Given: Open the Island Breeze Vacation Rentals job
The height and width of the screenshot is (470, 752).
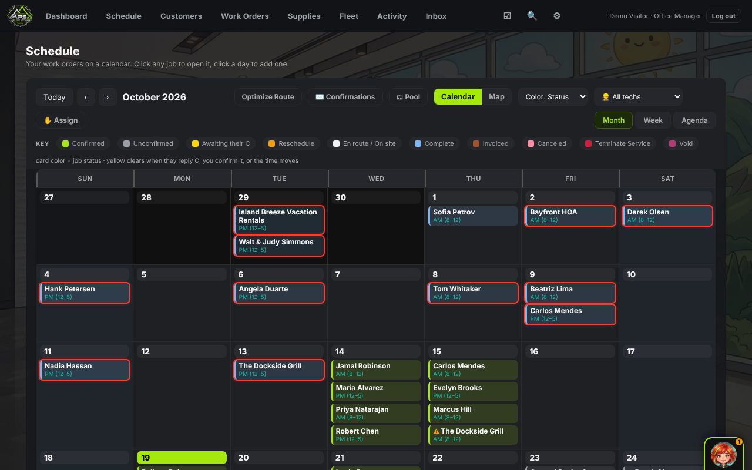Looking at the screenshot, I should coord(279,220).
